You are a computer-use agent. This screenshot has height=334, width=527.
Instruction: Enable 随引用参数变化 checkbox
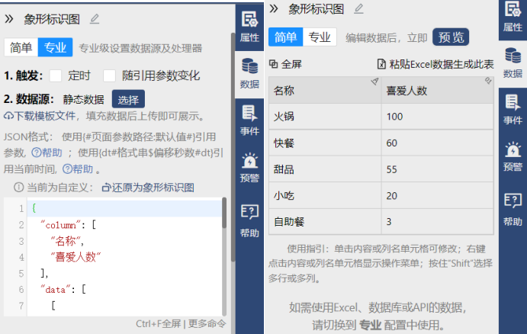(109, 75)
